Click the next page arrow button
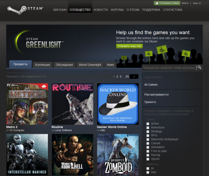 pos(134,77)
